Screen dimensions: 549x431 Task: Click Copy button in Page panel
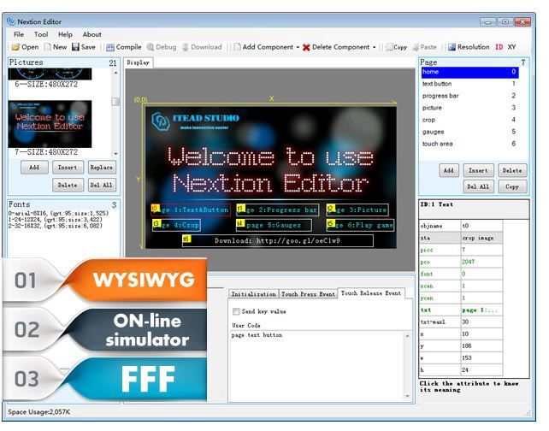pyautogui.click(x=512, y=186)
